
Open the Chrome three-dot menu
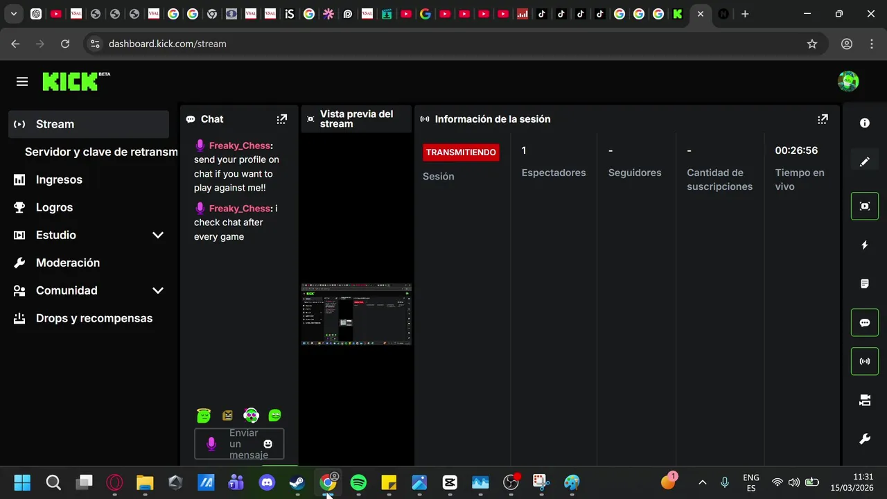pos(872,44)
